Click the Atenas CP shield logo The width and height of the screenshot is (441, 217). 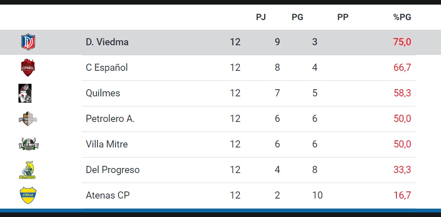coord(28,195)
